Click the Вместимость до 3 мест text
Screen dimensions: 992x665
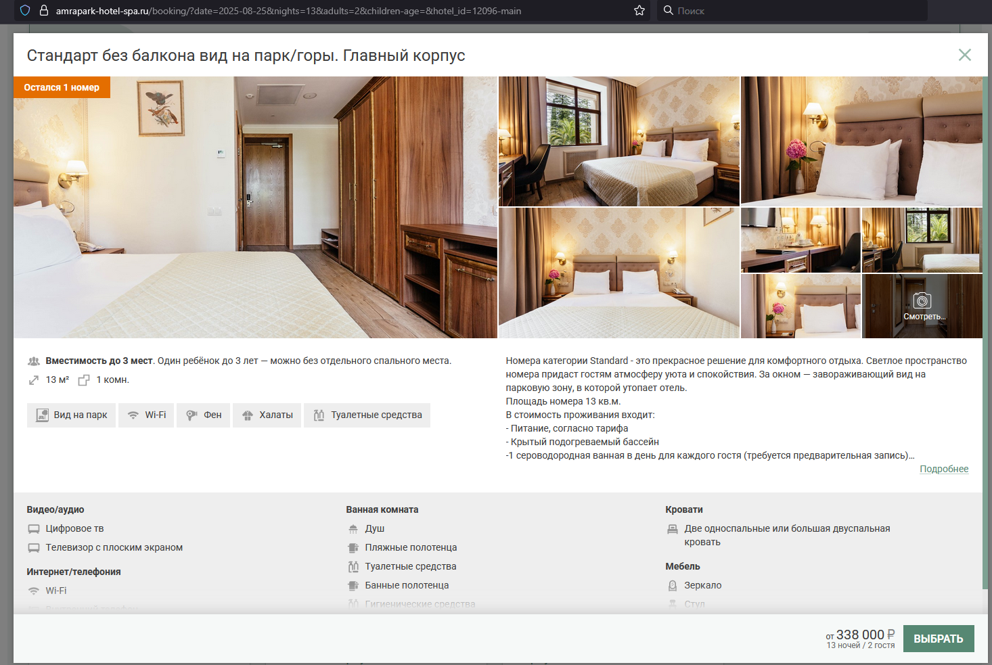click(x=99, y=361)
